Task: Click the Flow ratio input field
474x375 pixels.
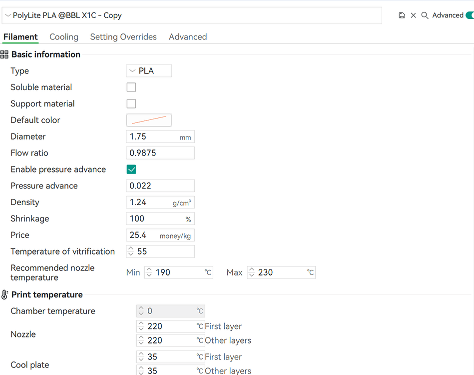Action: 160,153
